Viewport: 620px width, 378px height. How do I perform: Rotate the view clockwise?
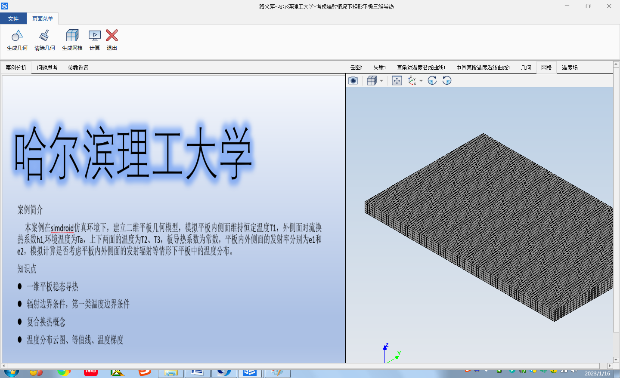432,80
